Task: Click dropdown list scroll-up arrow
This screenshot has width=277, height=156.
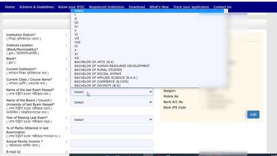Action: 226,11
